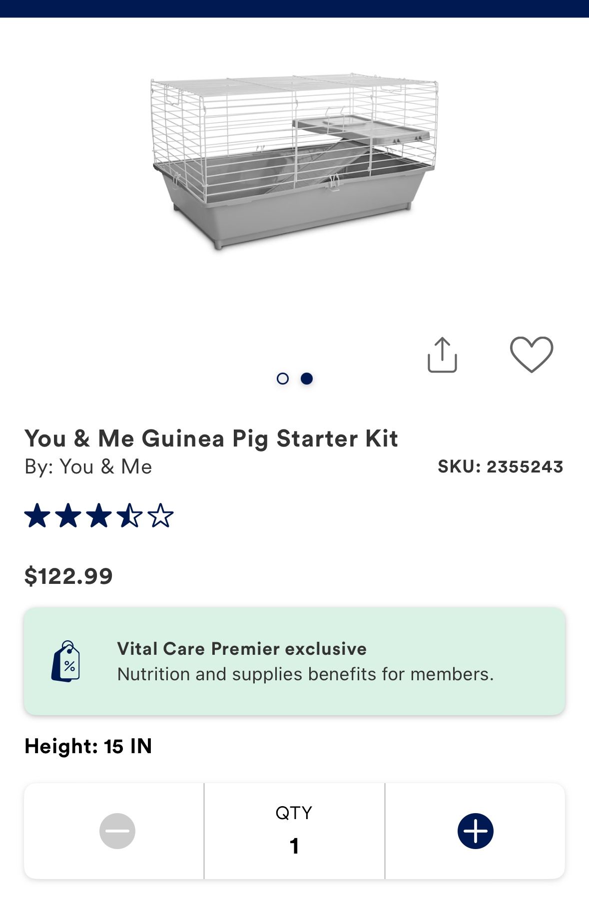Viewport: 589px width, 920px height.
Task: Click the discount tag icon
Action: [x=66, y=661]
